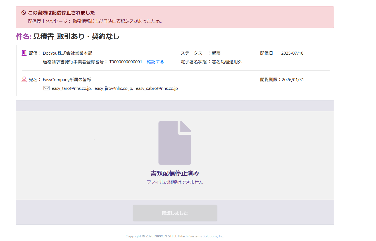Click the ファイルの閲覧はできません message
Viewport: 376px width, 241px height.
point(175,182)
